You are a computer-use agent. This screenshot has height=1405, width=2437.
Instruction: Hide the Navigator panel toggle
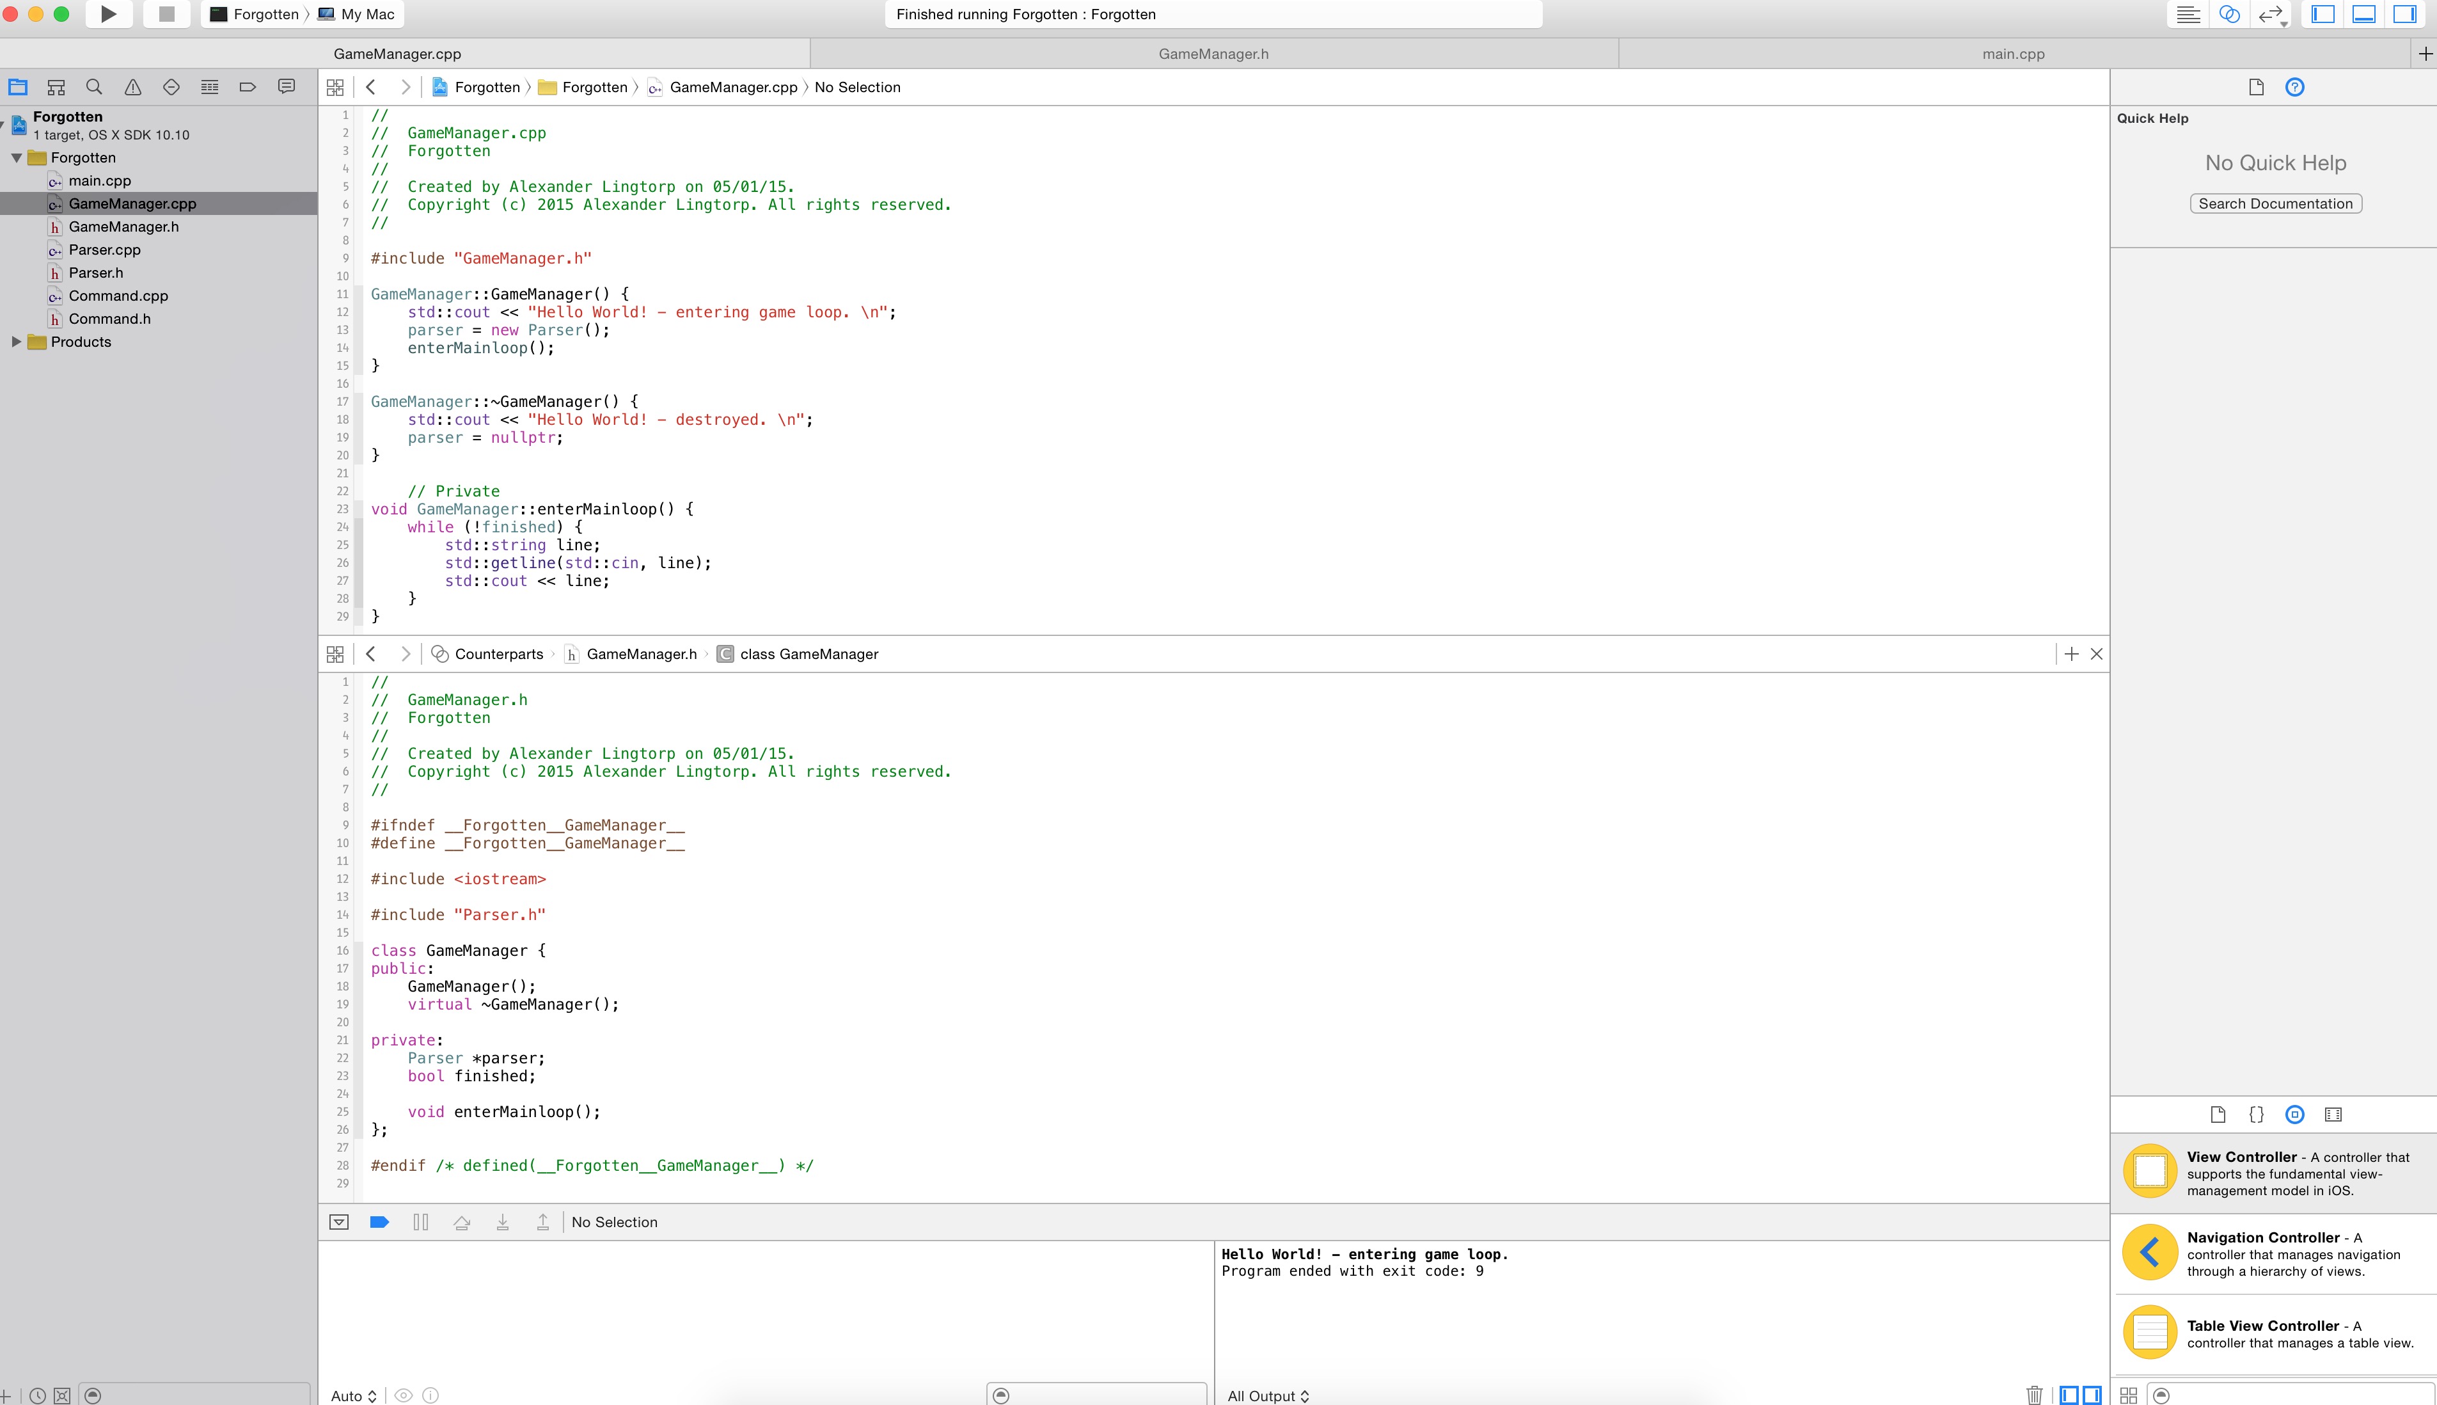[x=2323, y=13]
